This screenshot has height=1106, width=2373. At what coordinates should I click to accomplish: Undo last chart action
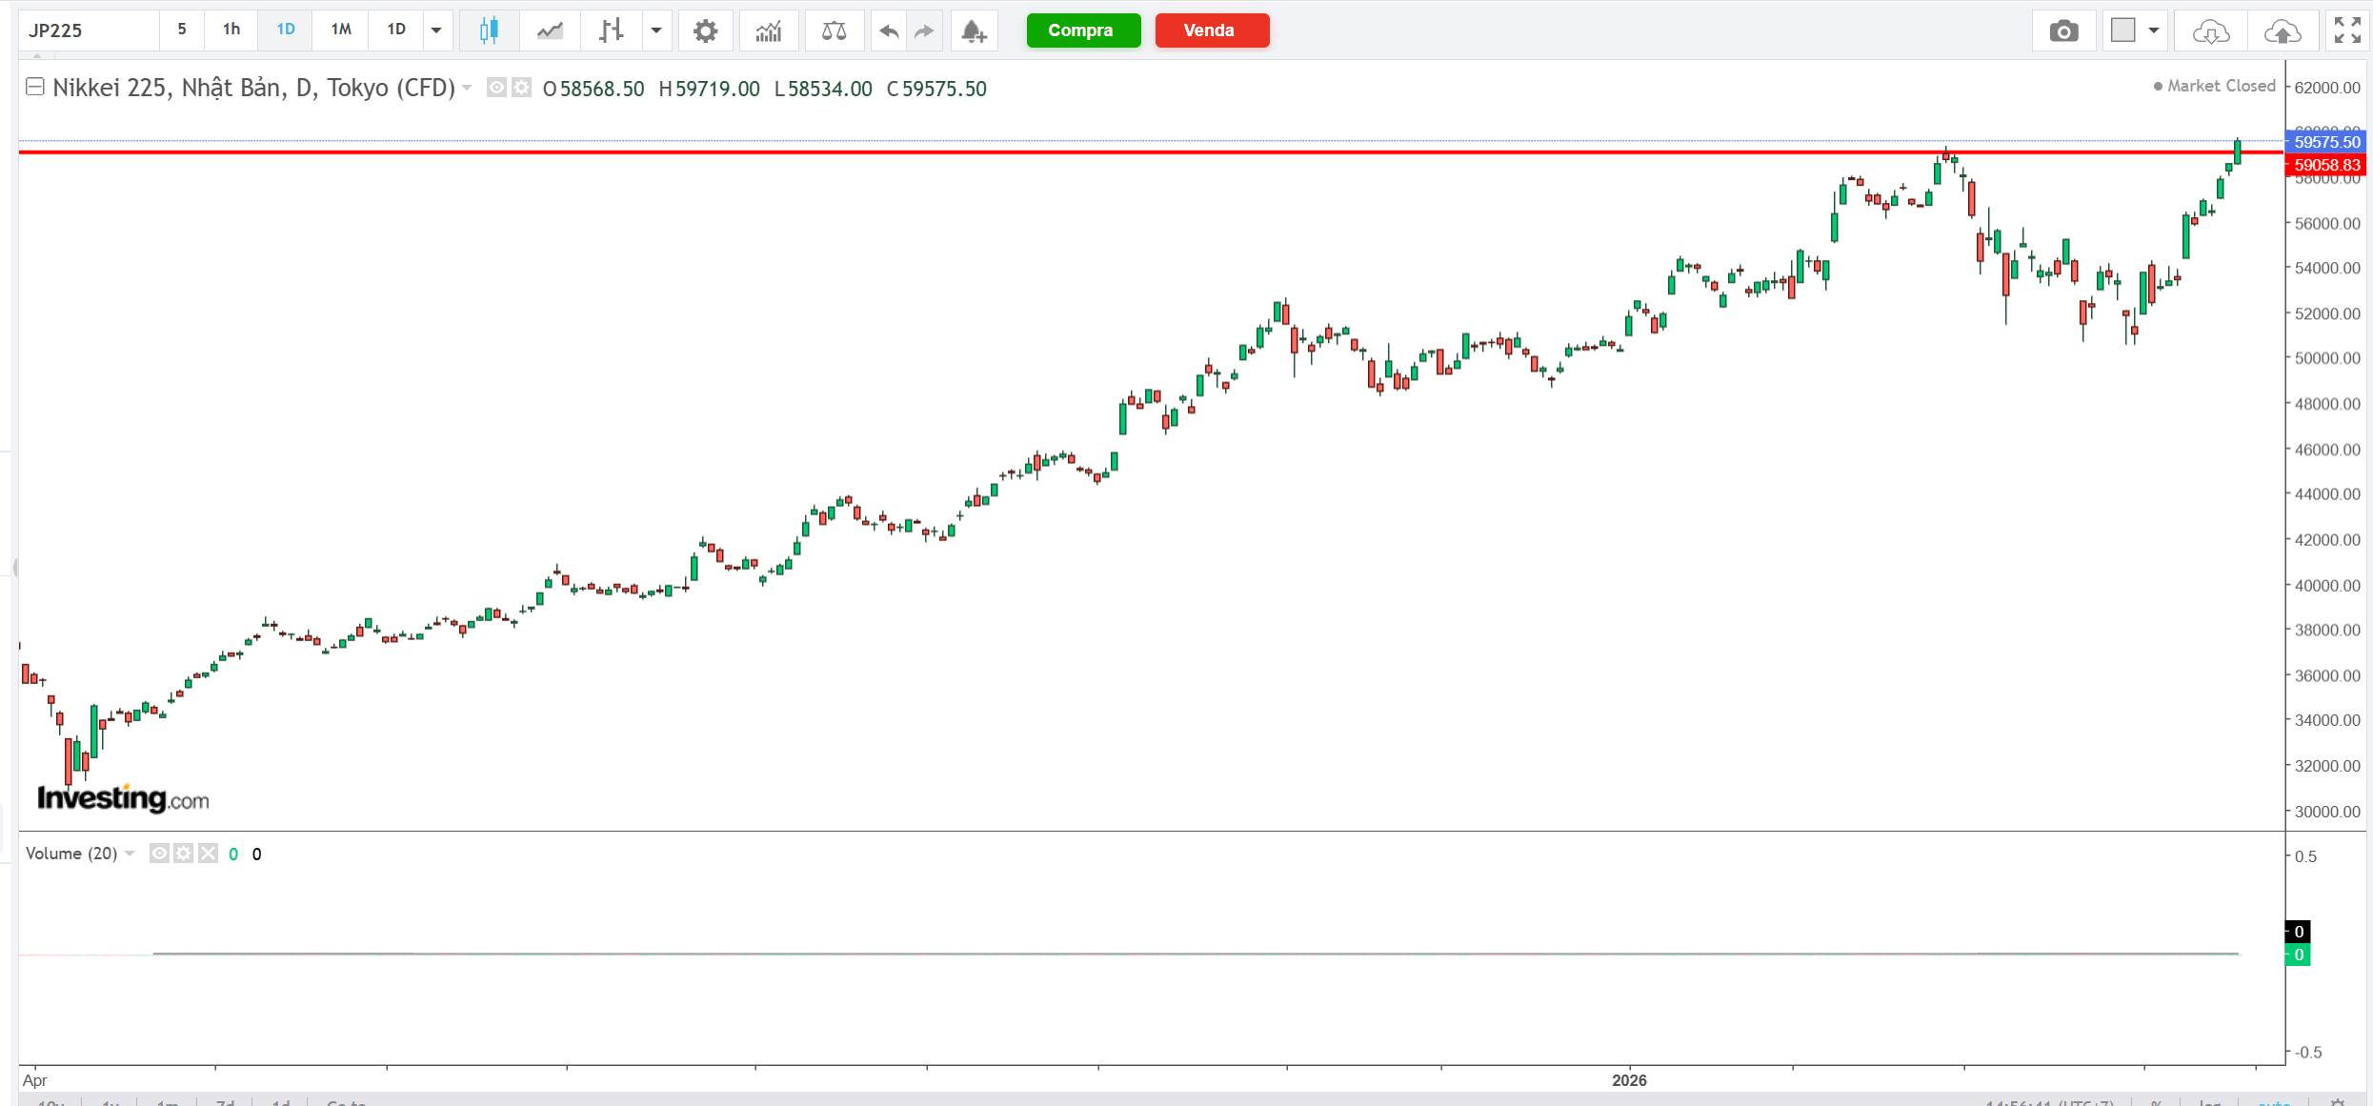[x=888, y=30]
